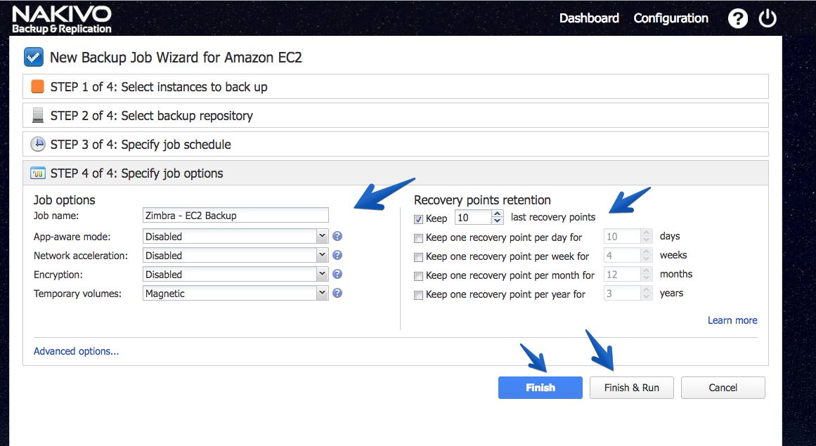Screen dimensions: 816x446
Task: Click the Step 3 clock schedule icon
Action: [37, 144]
